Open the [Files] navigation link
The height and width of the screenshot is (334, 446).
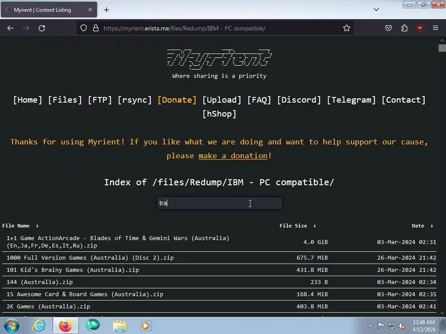pyautogui.click(x=65, y=100)
